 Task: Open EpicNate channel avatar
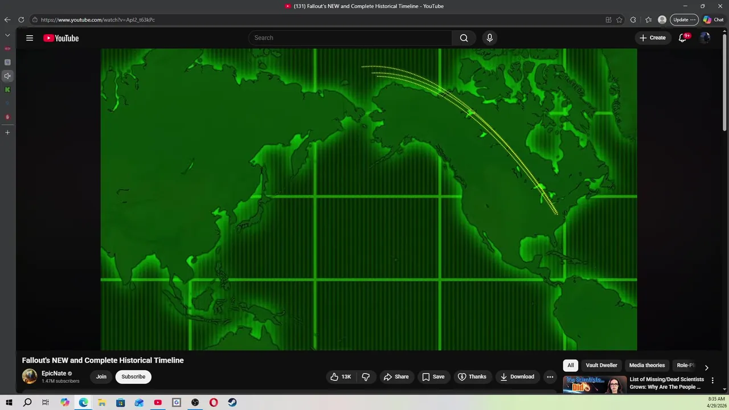[30, 376]
